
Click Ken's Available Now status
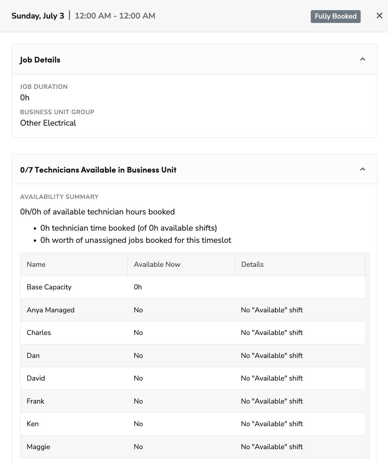pyautogui.click(x=138, y=424)
